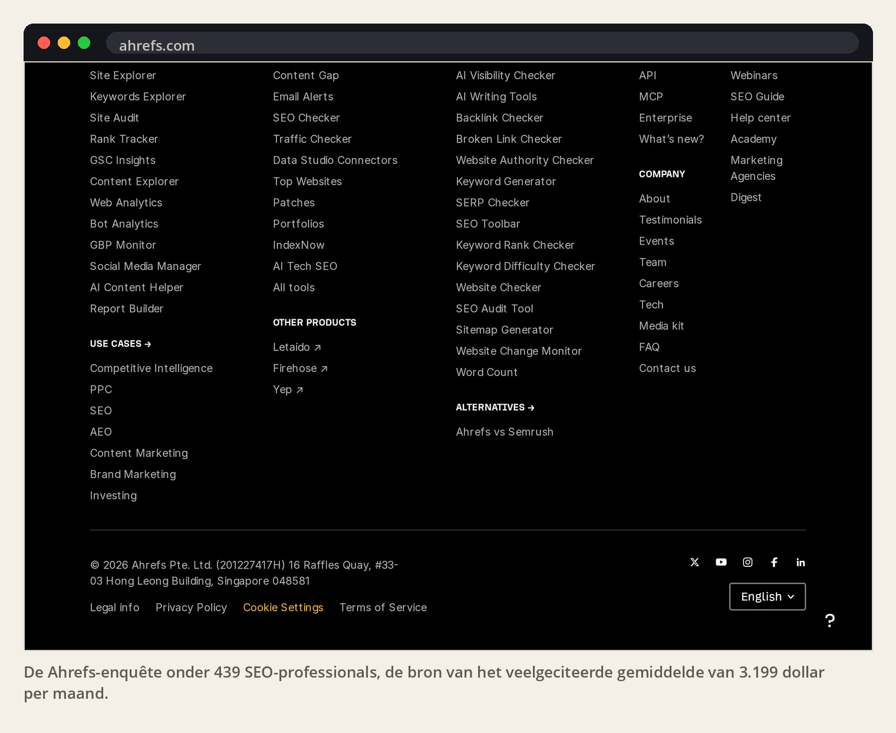Click the green maximize window dot
The image size is (896, 733).
click(x=84, y=43)
